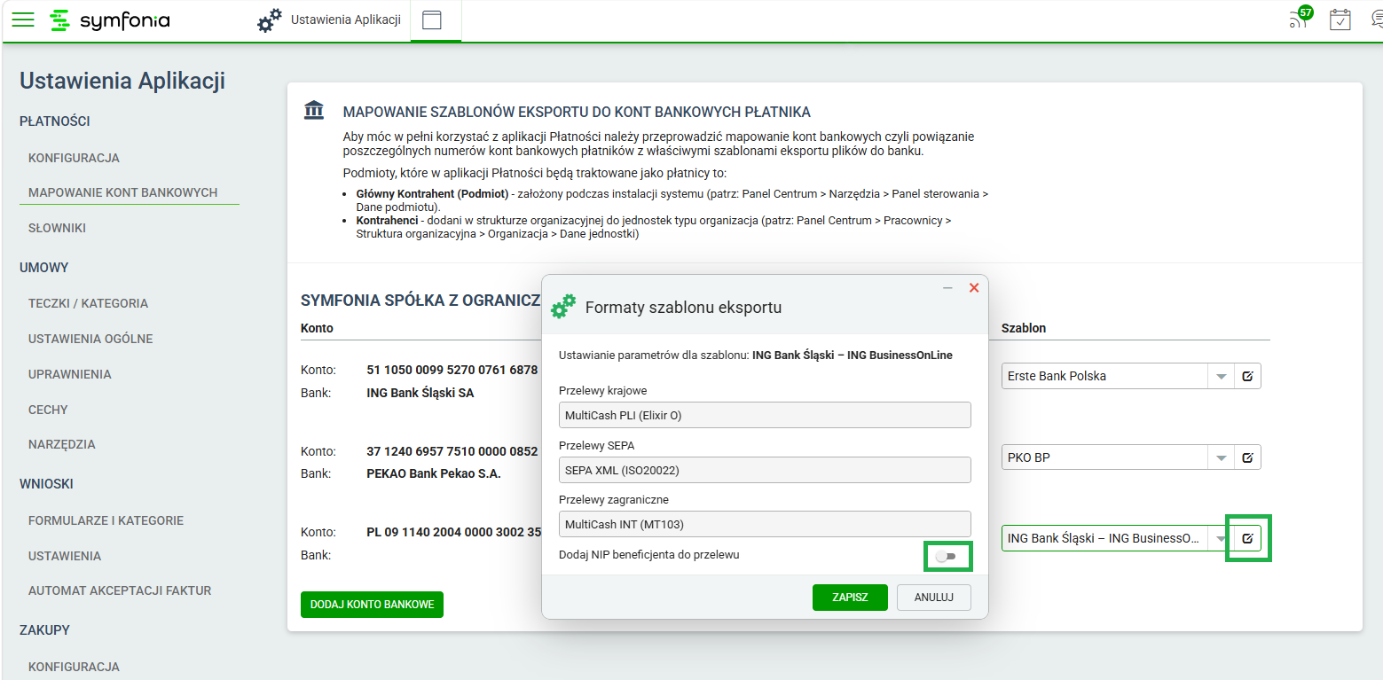Screen dimensions: 1383x680
Task: Click account number PL 09 1140 2004
Action: coord(453,533)
